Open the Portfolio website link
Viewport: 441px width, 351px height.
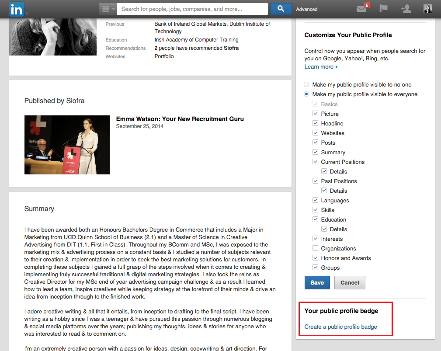164,56
